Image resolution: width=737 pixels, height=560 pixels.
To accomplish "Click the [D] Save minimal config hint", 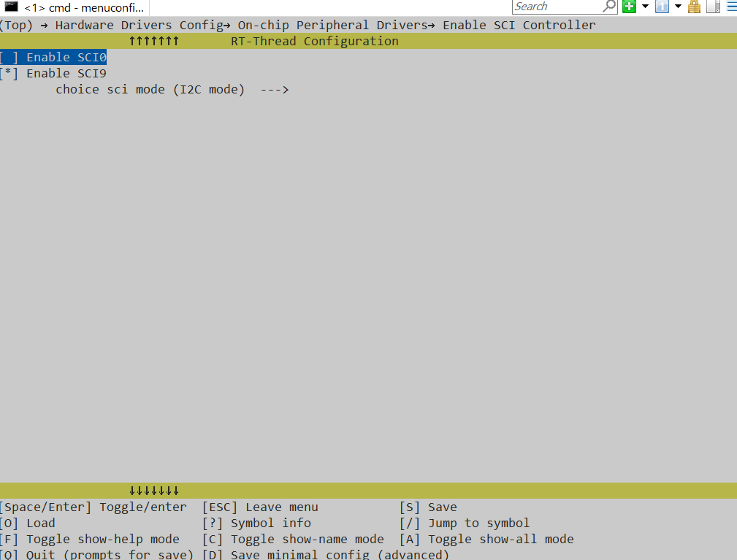I will tap(326, 554).
